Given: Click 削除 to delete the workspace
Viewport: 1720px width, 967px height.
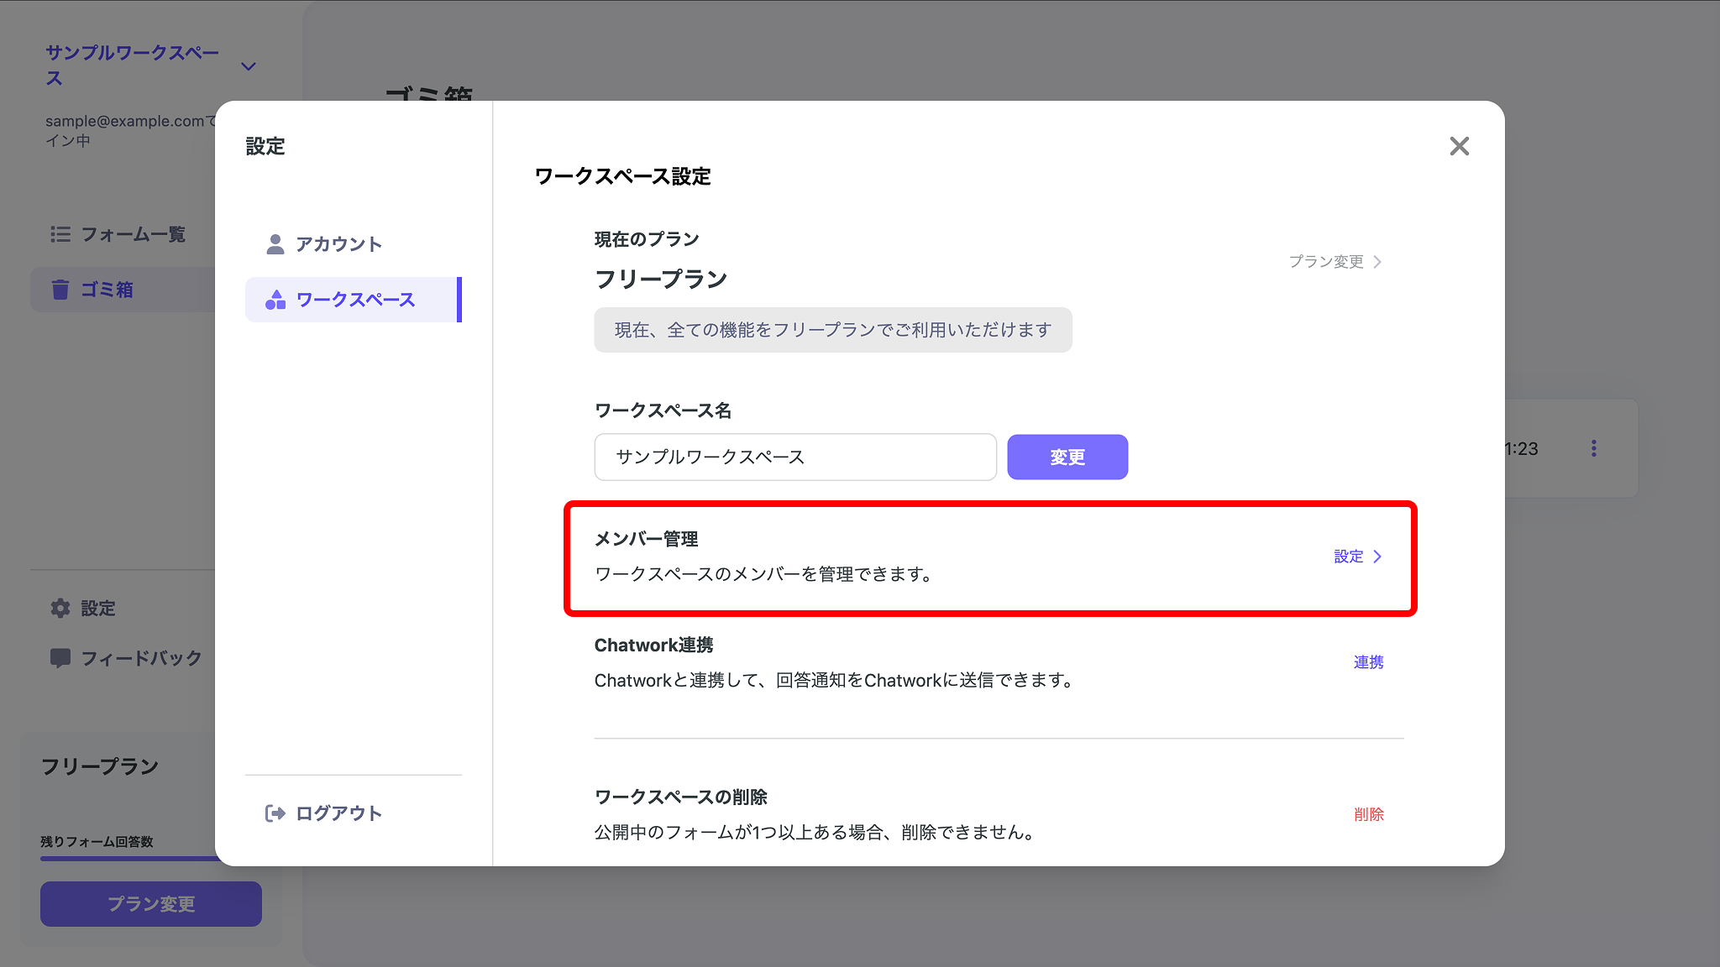Looking at the screenshot, I should click(x=1370, y=813).
